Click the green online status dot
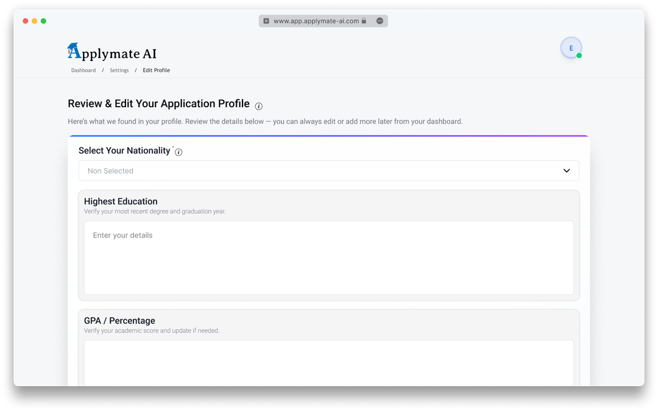The height and width of the screenshot is (411, 658). 579,55
